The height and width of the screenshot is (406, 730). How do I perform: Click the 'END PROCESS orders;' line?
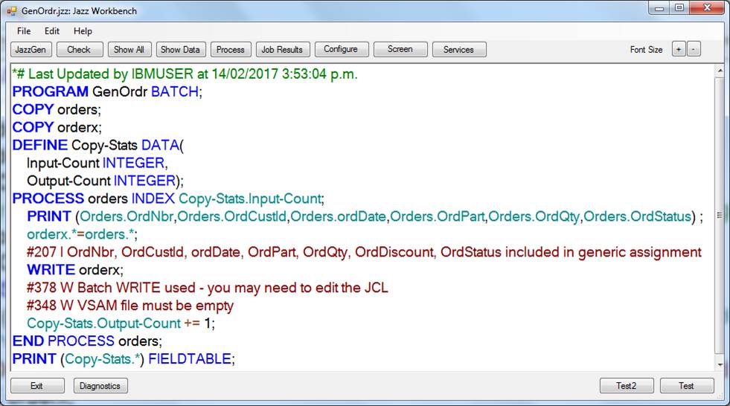87,341
